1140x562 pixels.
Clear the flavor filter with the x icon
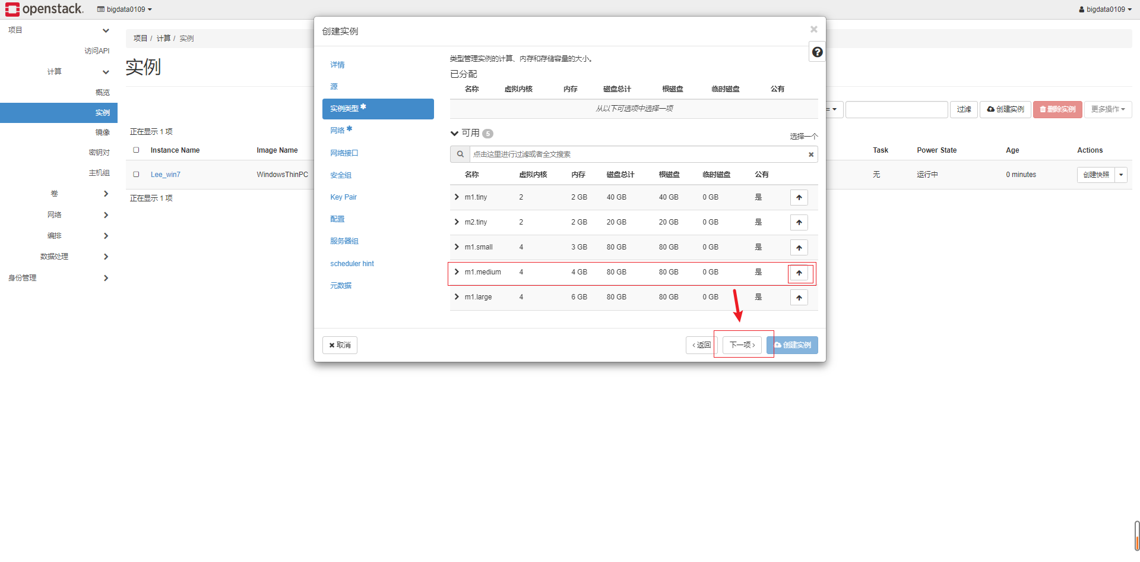pyautogui.click(x=811, y=154)
